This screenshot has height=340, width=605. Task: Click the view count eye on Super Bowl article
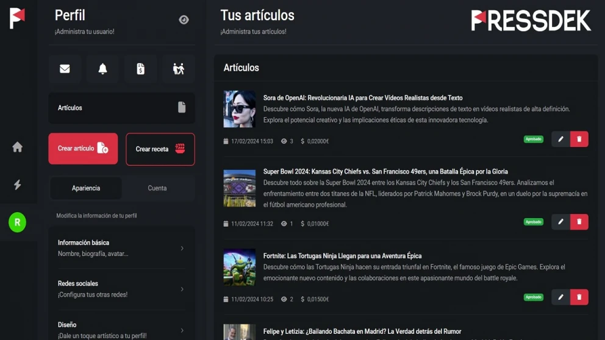(x=284, y=224)
